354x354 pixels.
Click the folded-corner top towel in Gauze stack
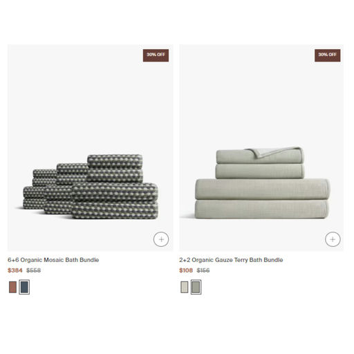pyautogui.click(x=260, y=156)
